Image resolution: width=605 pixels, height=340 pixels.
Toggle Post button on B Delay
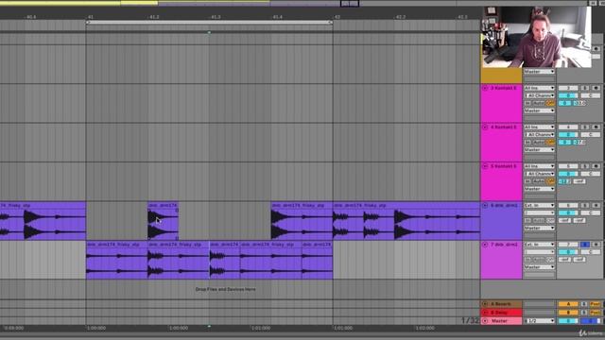click(595, 313)
